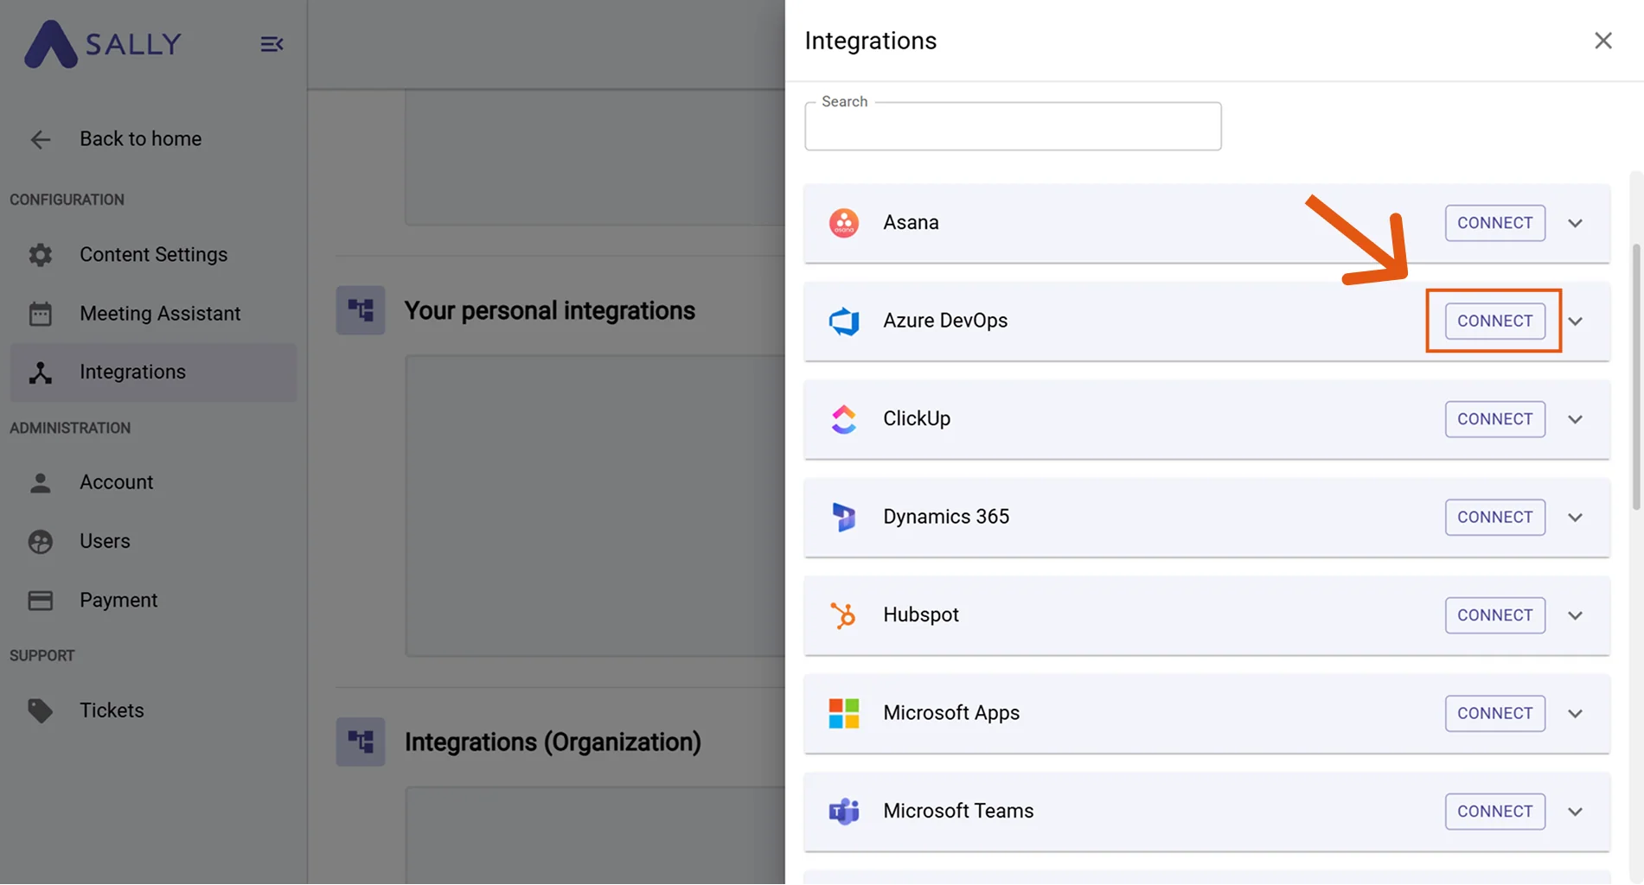The height and width of the screenshot is (885, 1644).
Task: Click the Microsoft Teams name label
Action: 958,812
